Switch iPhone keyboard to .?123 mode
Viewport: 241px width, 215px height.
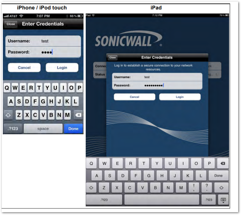pos(13,128)
